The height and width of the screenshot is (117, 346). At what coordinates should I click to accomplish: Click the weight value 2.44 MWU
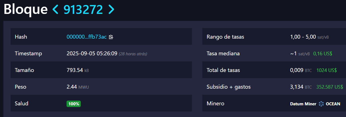77,87
